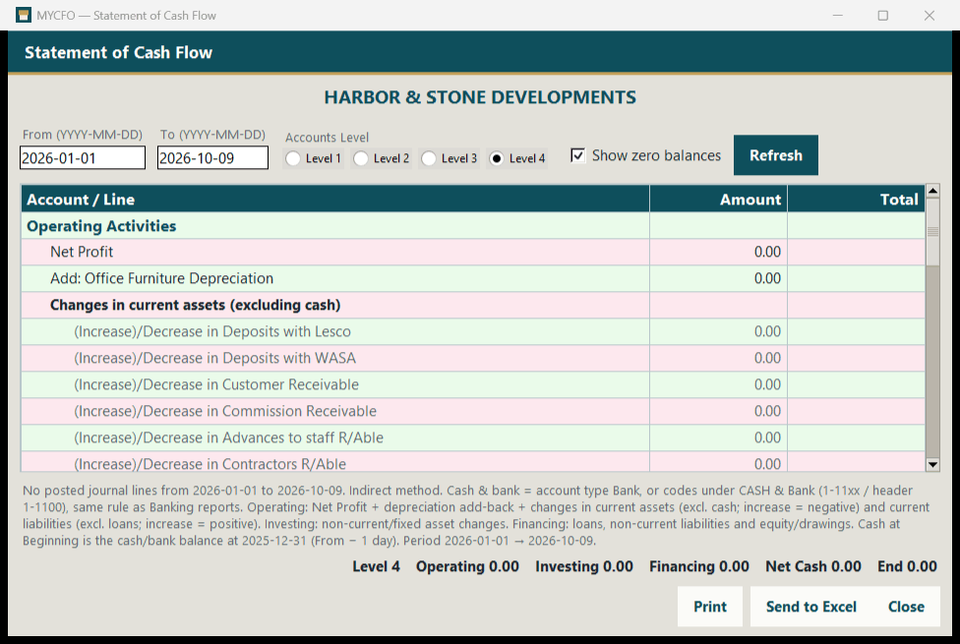
Task: Click the Operating 0.00 summary text
Action: pyautogui.click(x=467, y=567)
